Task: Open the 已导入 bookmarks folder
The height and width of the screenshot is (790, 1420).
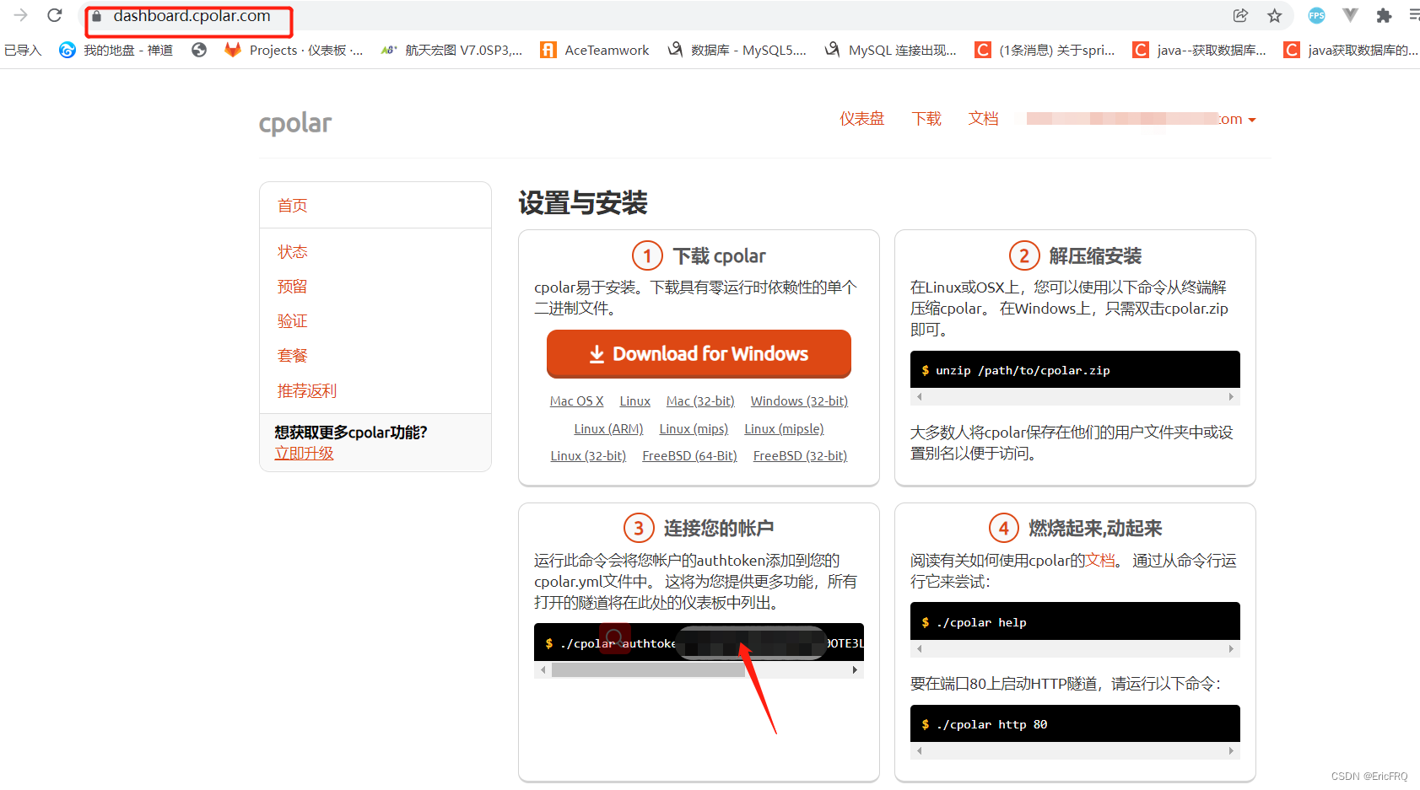Action: [x=23, y=51]
